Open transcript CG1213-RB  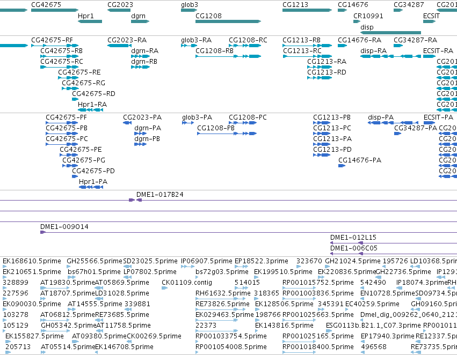301,40
